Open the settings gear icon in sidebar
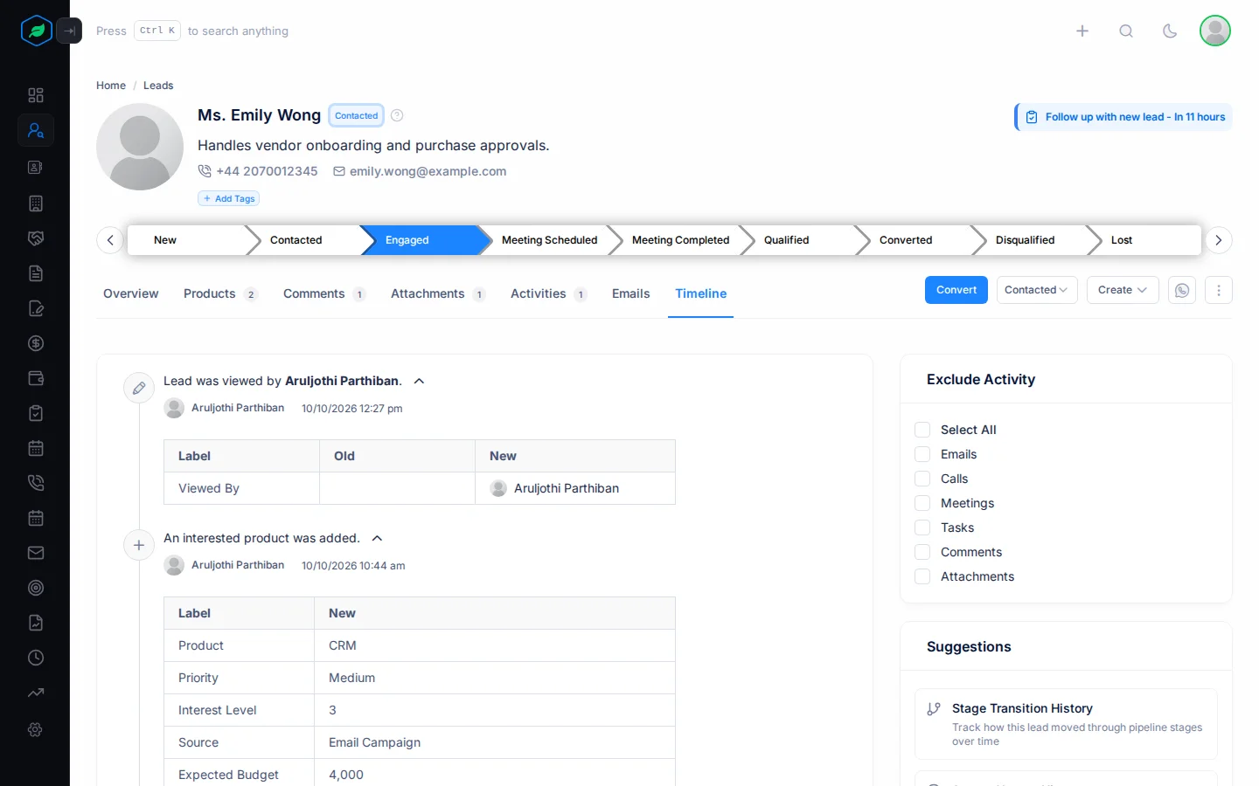The image size is (1259, 786). [36, 729]
